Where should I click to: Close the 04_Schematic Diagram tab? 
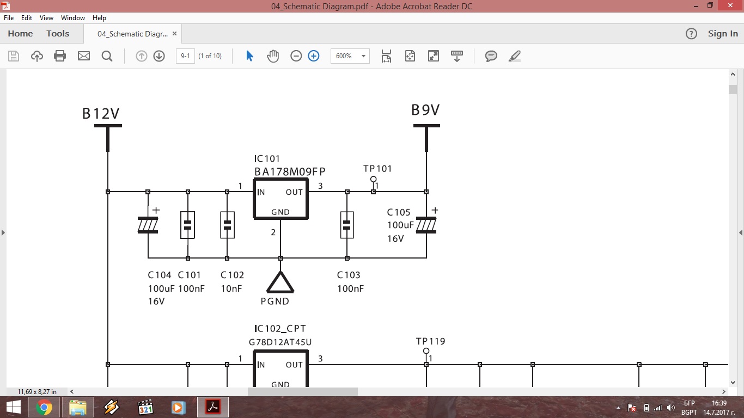tap(174, 34)
